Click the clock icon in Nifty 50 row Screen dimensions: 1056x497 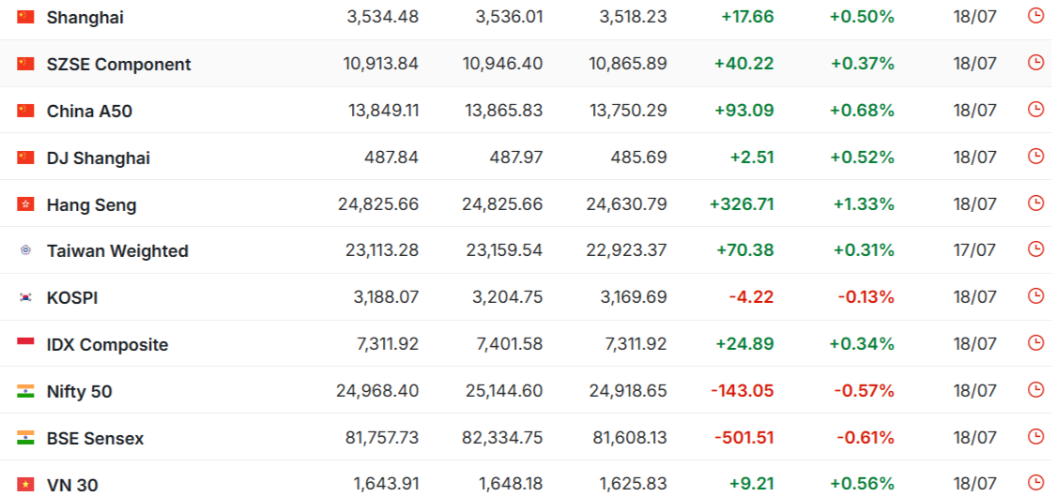pyautogui.click(x=1035, y=389)
